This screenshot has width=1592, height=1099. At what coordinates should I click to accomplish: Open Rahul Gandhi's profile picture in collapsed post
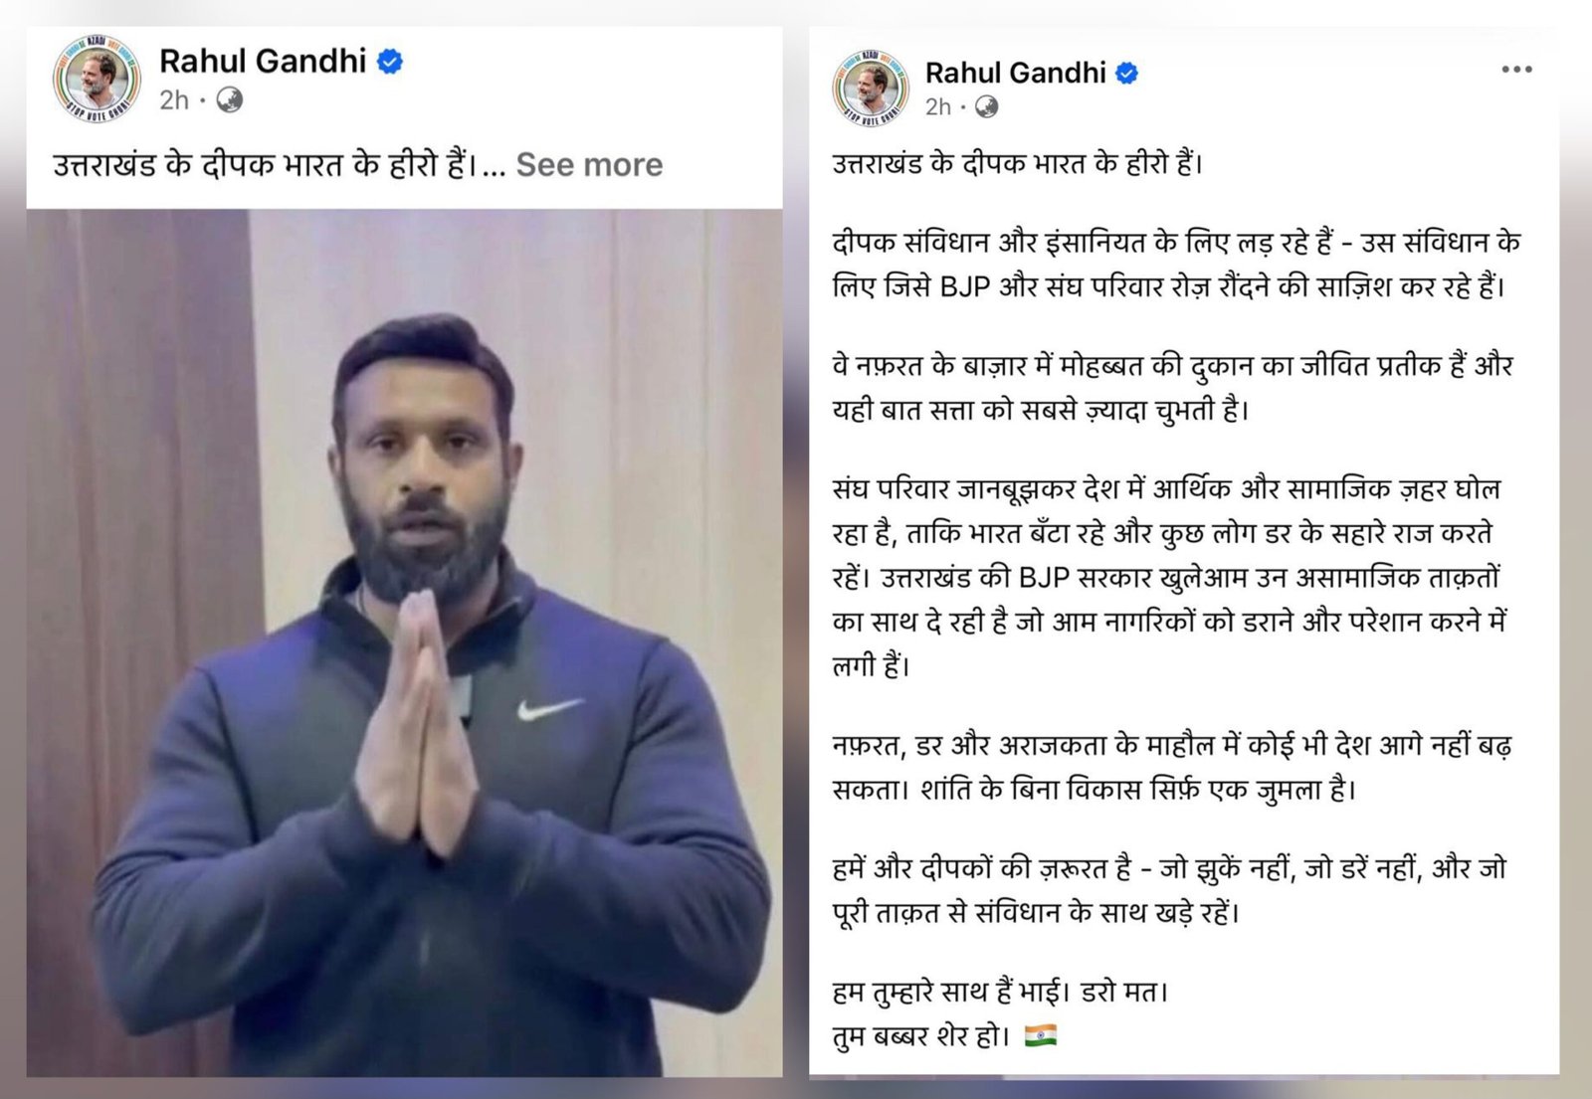pos(97,79)
